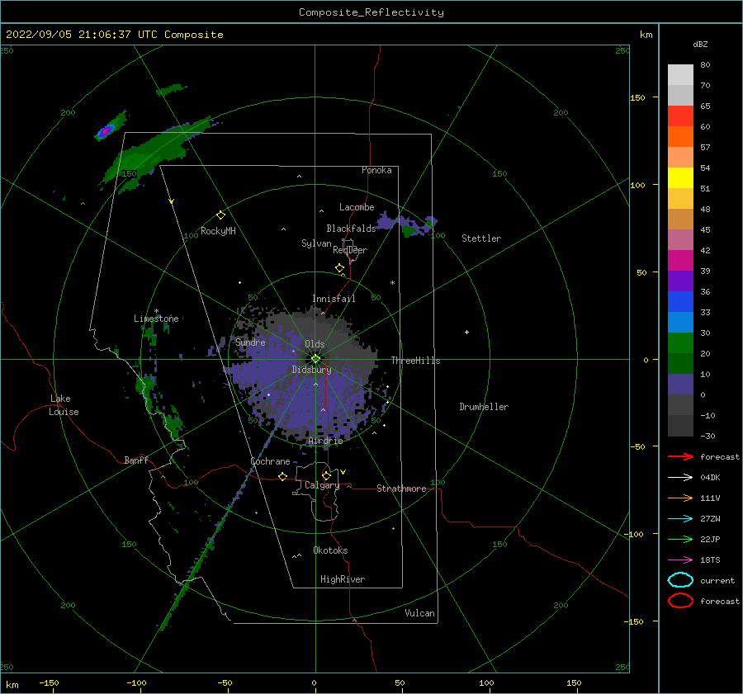Click the Sylvan label on the map

[316, 243]
